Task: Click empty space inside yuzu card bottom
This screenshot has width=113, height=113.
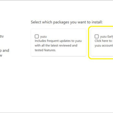Action: click(x=58, y=54)
